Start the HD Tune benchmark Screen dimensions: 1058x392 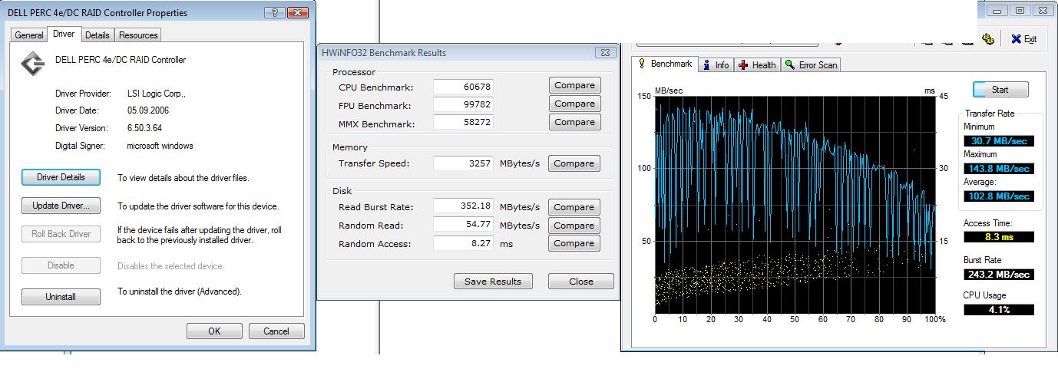1000,90
